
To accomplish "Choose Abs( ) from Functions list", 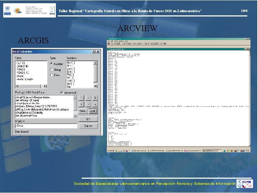I will [x=71, y=63].
